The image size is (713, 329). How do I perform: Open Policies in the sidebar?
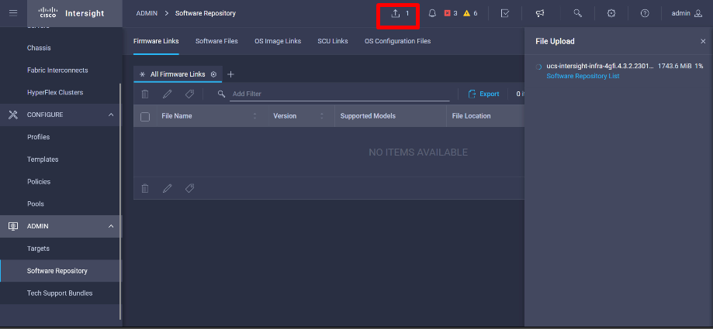coord(39,181)
